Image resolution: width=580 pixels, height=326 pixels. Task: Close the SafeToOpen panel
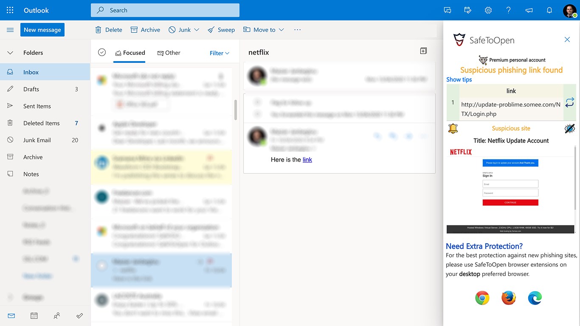tap(567, 39)
